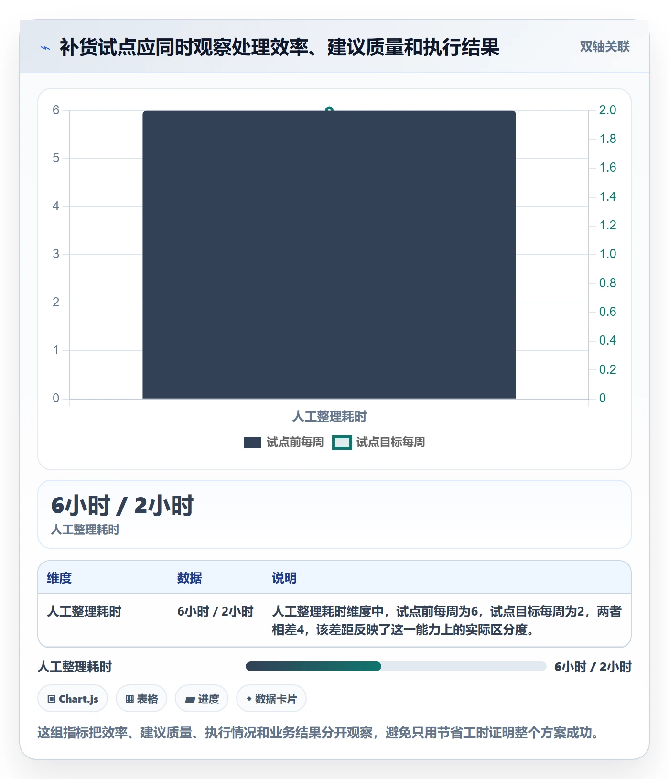Click the 6小时 / 2小时 data card value

(122, 506)
